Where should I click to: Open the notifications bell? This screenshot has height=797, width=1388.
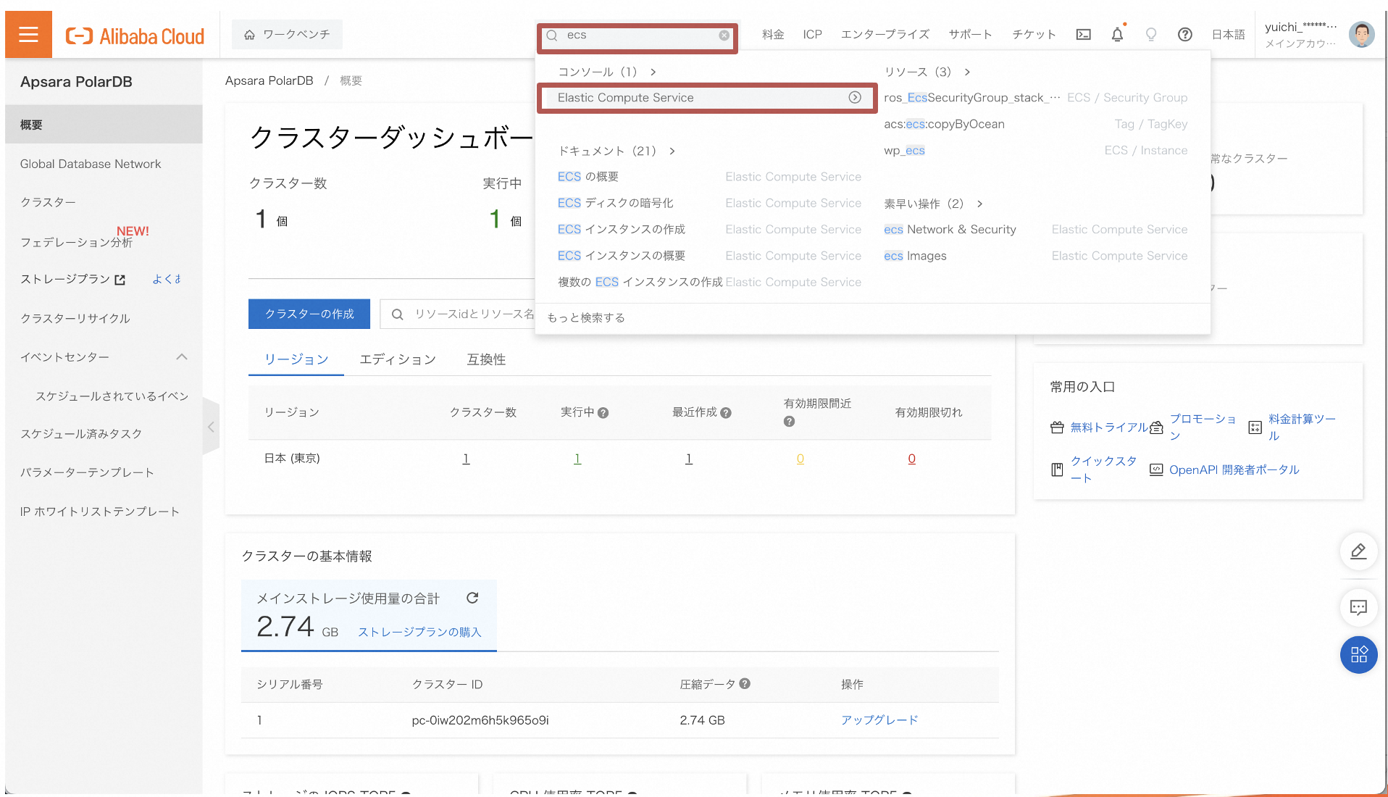click(1117, 34)
